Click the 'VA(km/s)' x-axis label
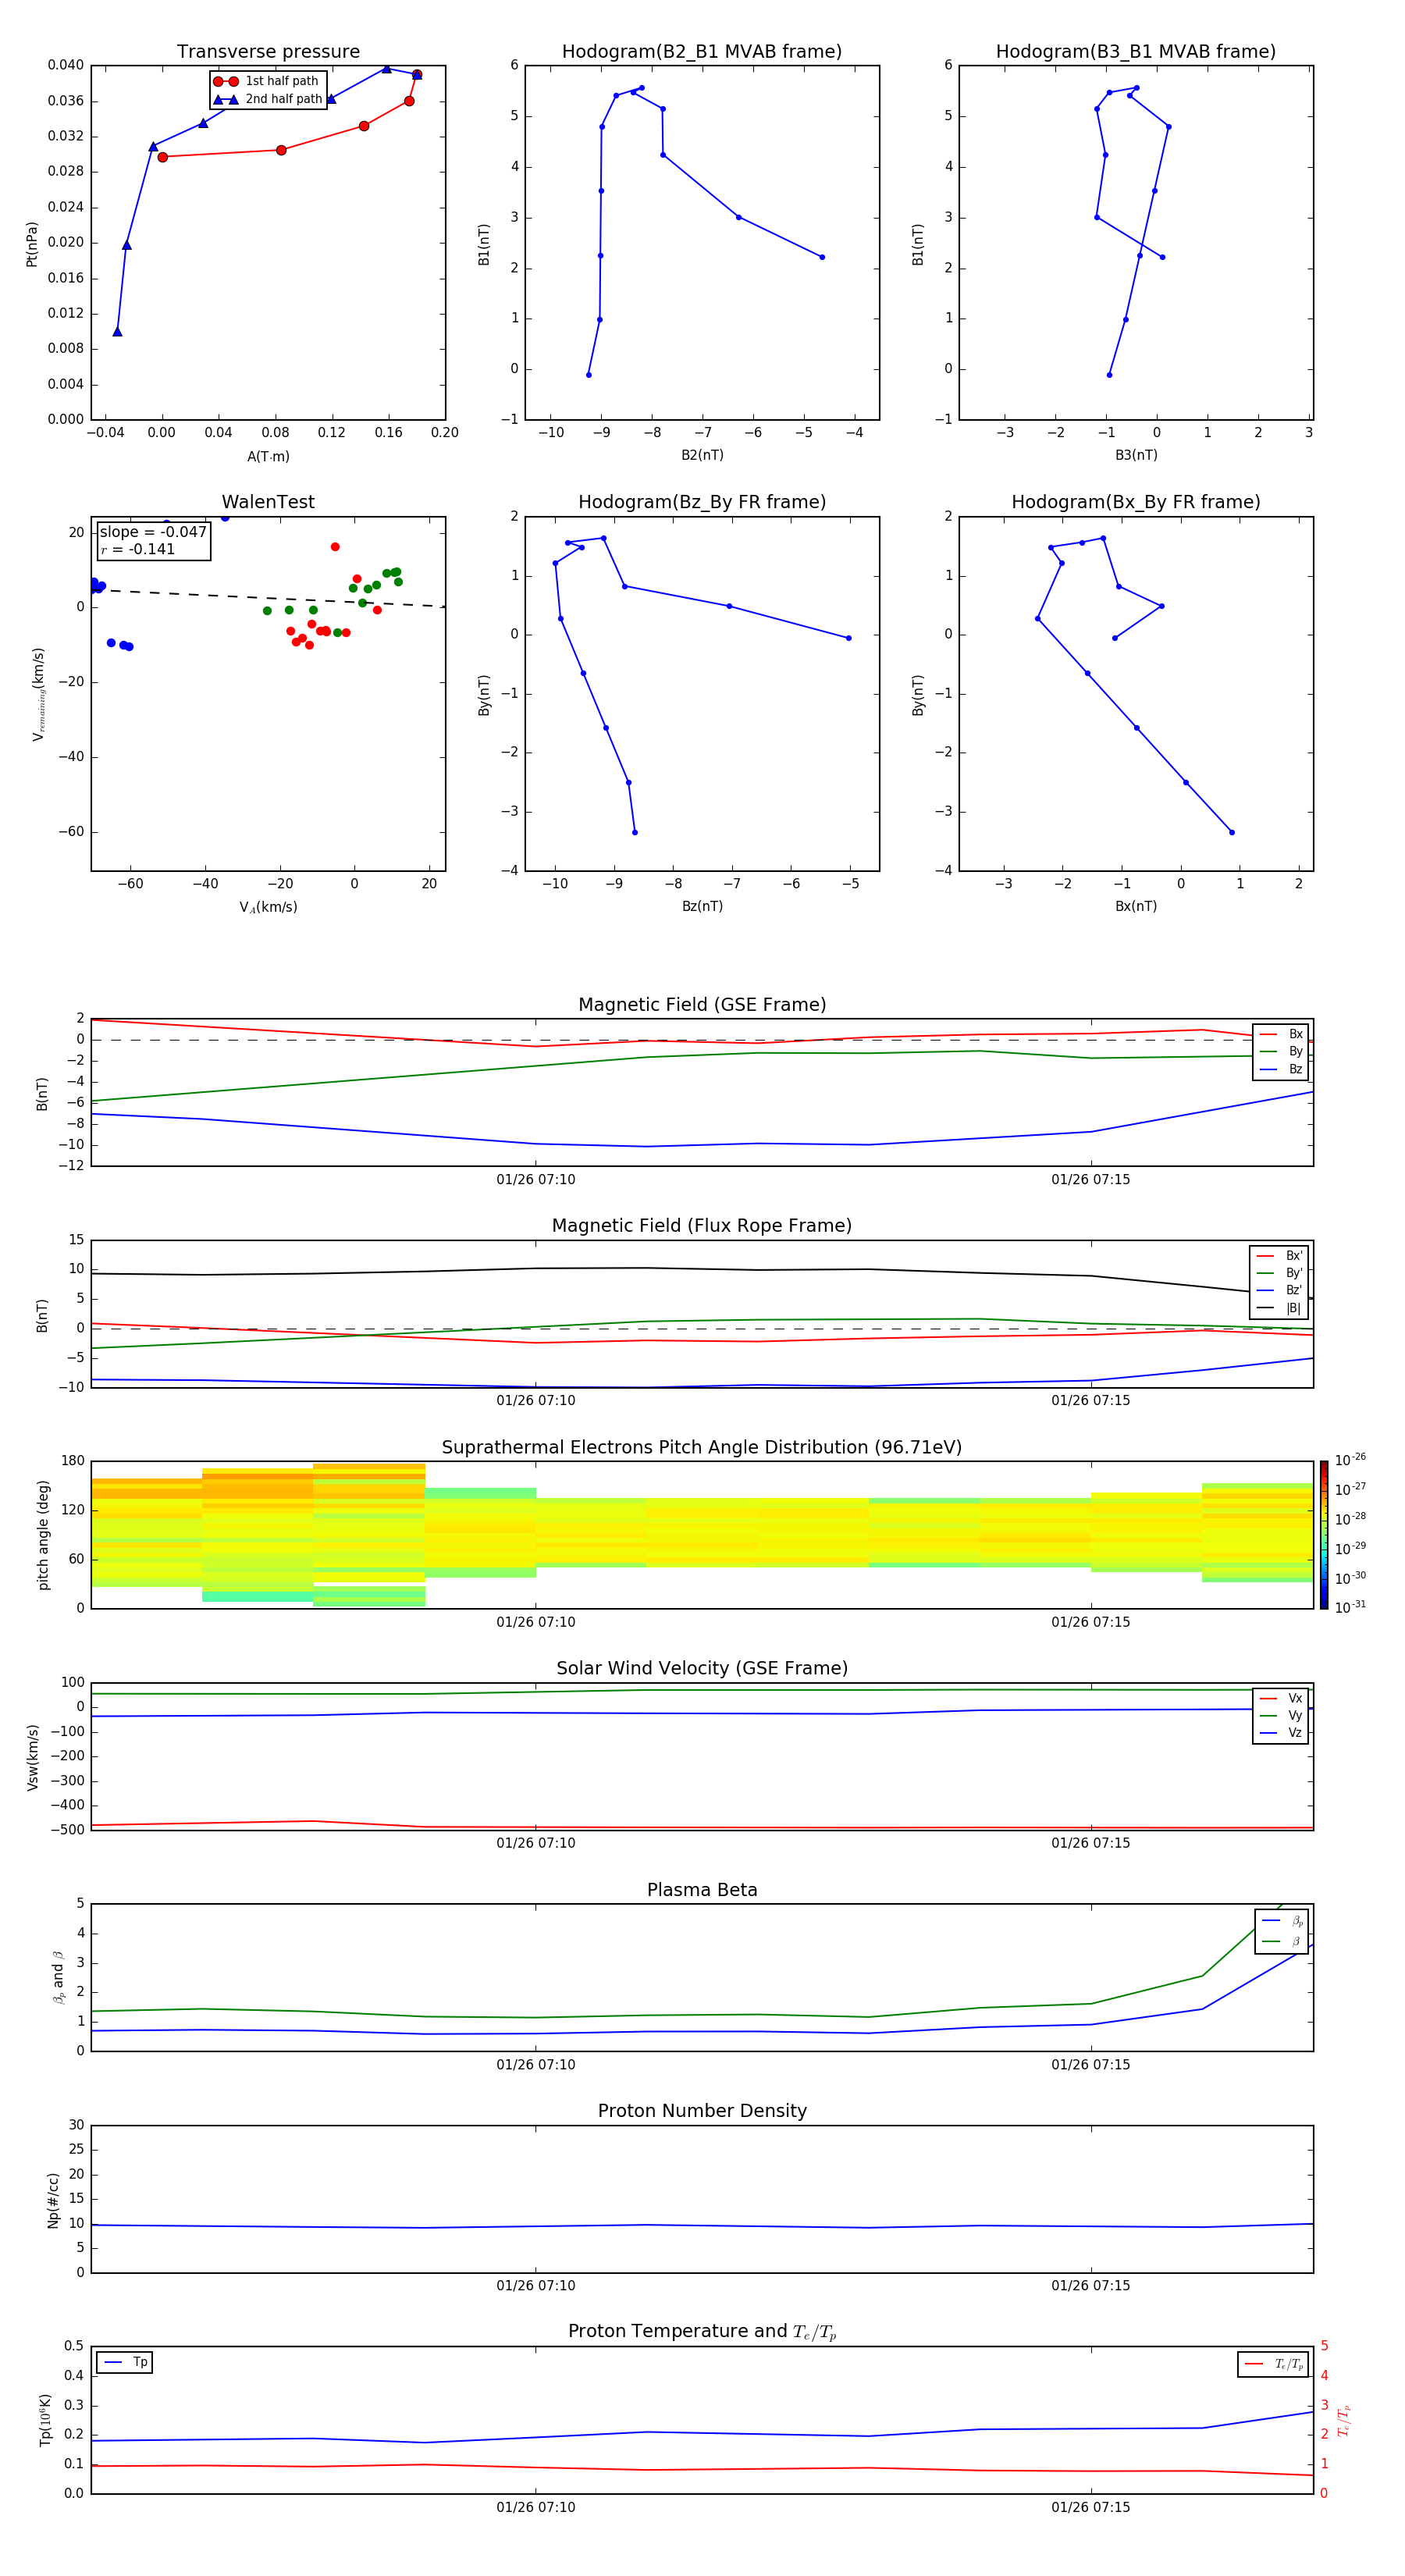 click(x=268, y=907)
